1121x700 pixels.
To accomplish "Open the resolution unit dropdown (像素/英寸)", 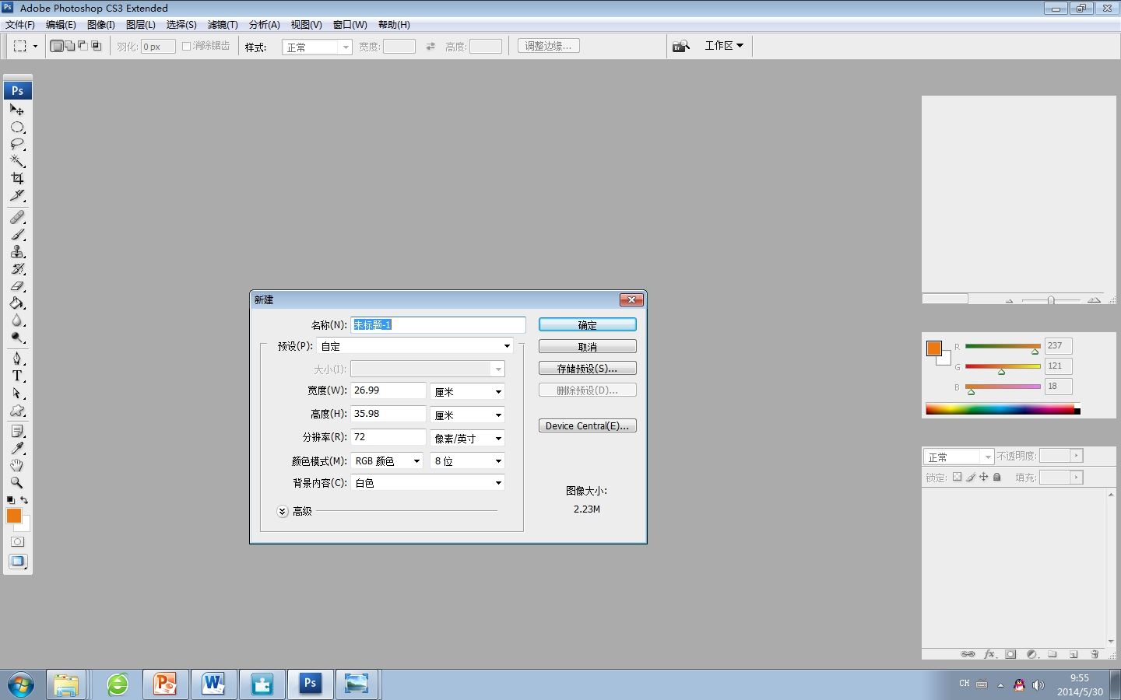I will tap(467, 438).
